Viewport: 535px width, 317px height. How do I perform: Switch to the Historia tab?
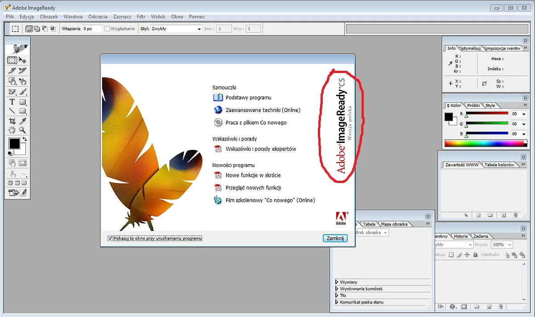coord(461,236)
